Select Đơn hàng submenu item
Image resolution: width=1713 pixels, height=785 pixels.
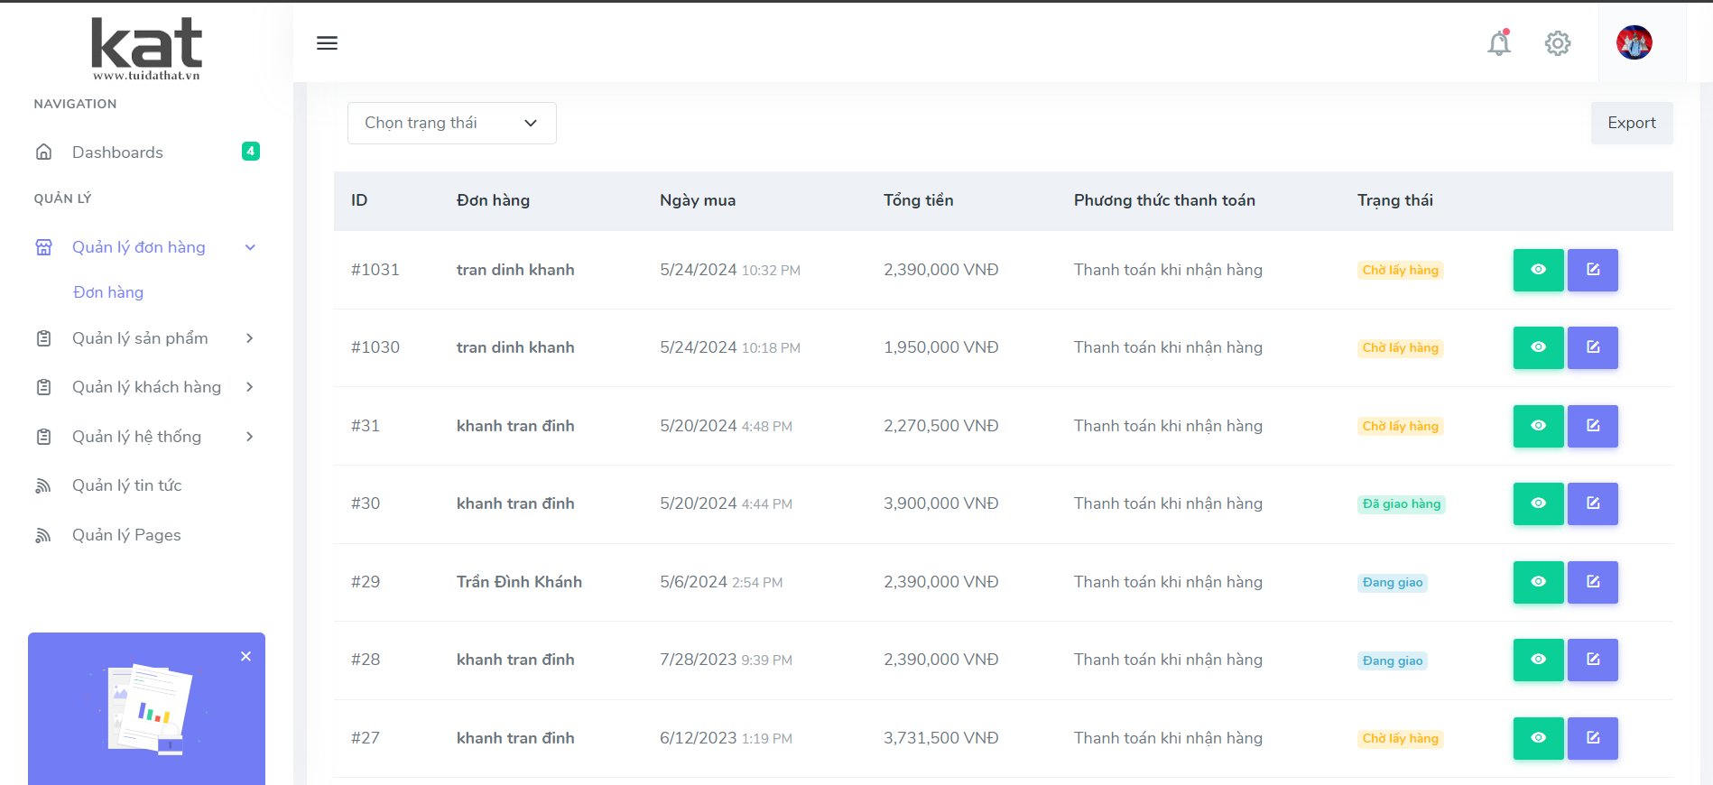point(108,292)
